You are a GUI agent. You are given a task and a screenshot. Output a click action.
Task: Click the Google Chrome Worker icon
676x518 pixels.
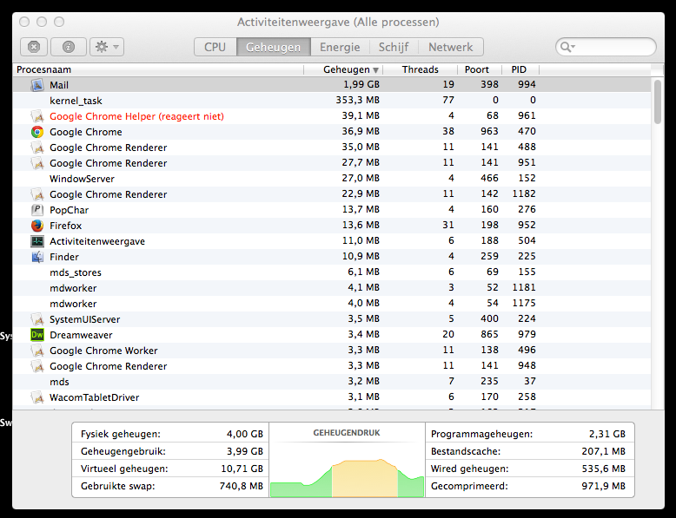(37, 351)
